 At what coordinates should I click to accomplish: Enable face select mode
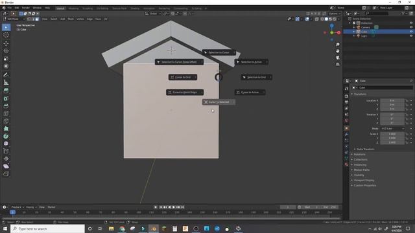coord(37,19)
